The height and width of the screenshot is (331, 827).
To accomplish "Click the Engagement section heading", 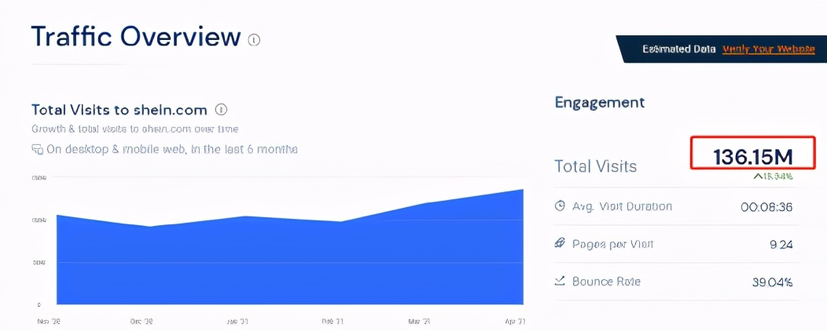I will (x=599, y=102).
